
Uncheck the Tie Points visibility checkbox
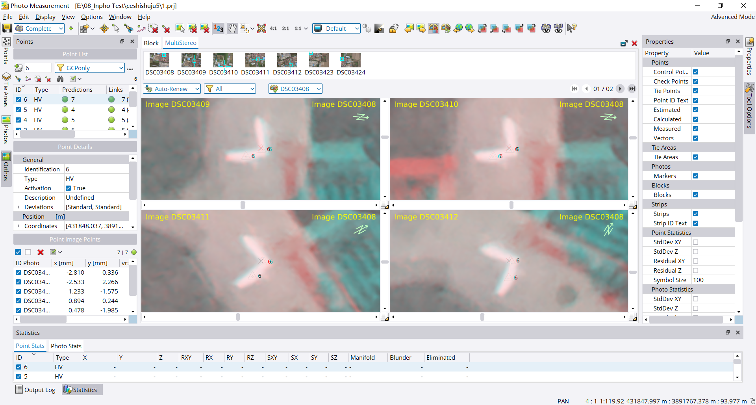tap(695, 91)
